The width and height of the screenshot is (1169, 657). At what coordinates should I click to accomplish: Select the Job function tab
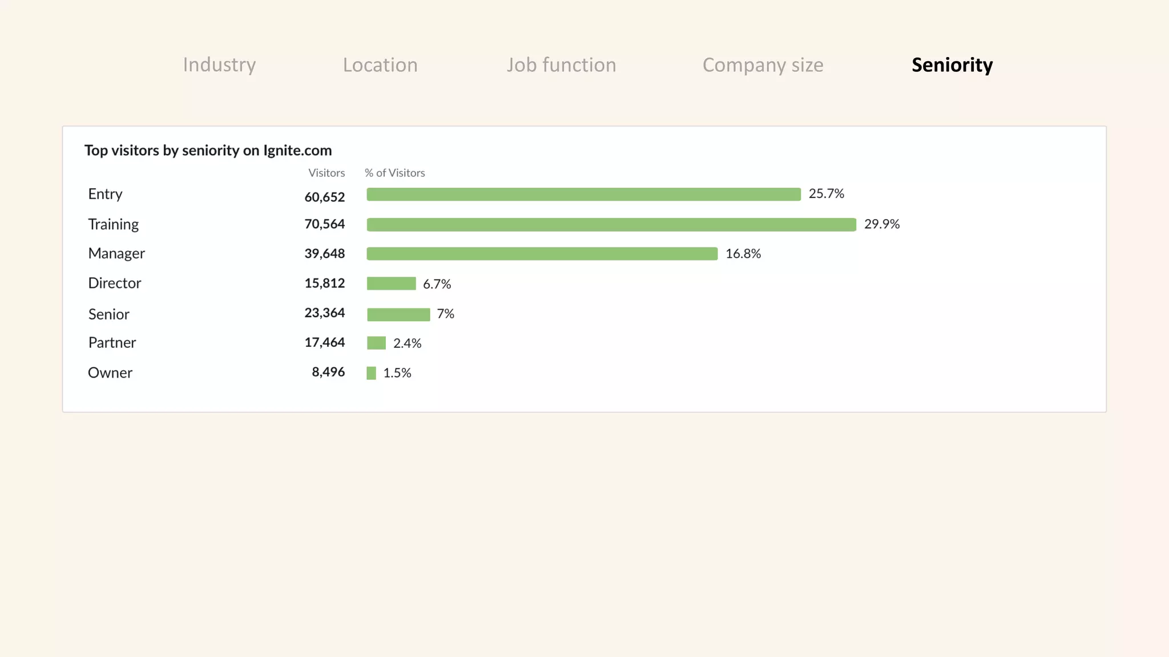tap(561, 65)
